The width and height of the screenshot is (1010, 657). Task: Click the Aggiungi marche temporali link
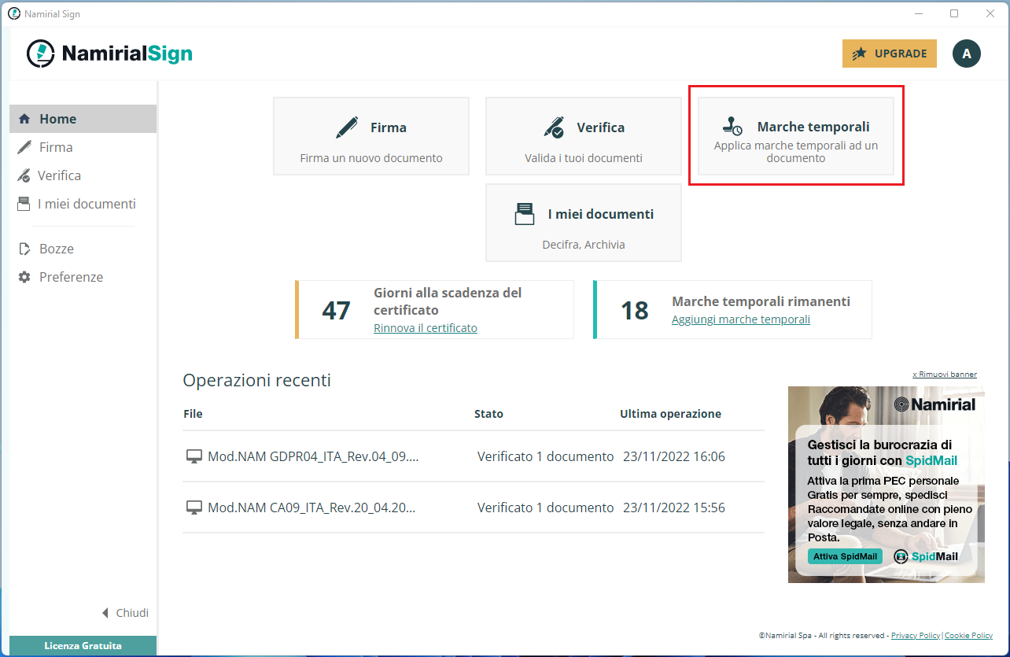click(x=741, y=319)
